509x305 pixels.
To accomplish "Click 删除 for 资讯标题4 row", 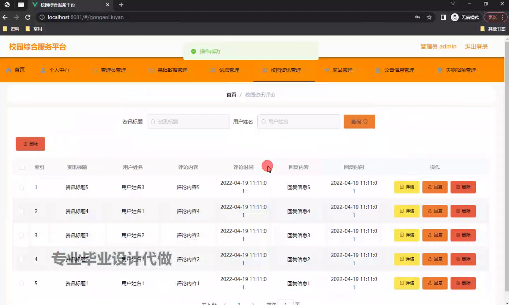I will pyautogui.click(x=463, y=211).
